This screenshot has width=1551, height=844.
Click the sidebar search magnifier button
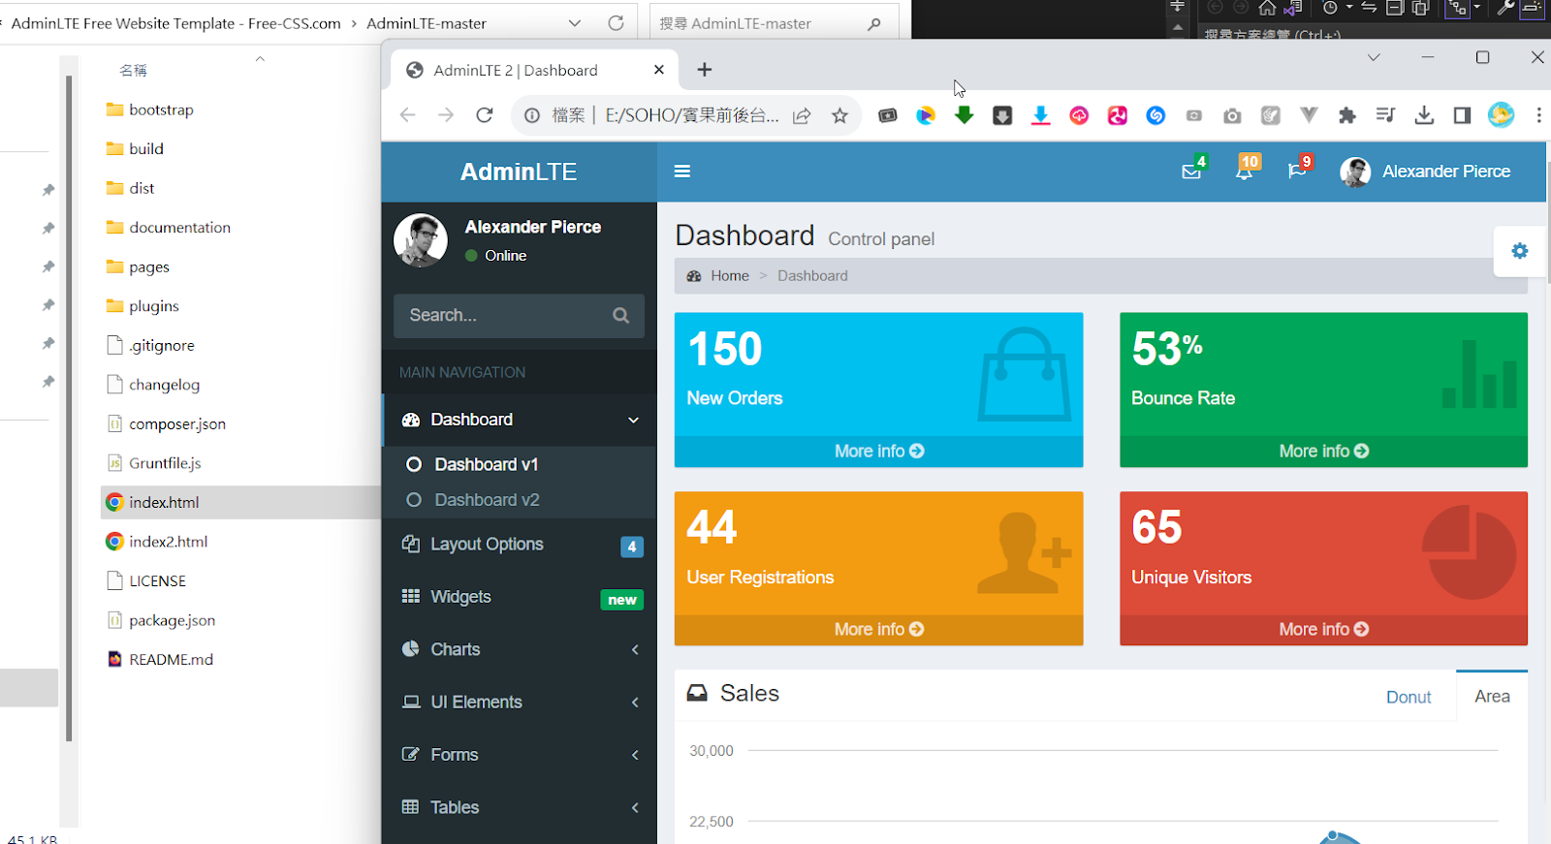pos(621,316)
